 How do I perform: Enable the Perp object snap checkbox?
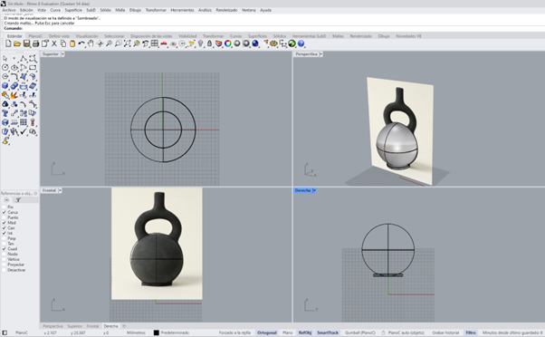point(5,238)
